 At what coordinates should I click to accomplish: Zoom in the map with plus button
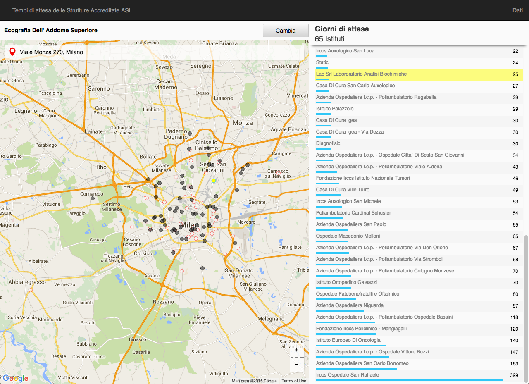(x=296, y=350)
